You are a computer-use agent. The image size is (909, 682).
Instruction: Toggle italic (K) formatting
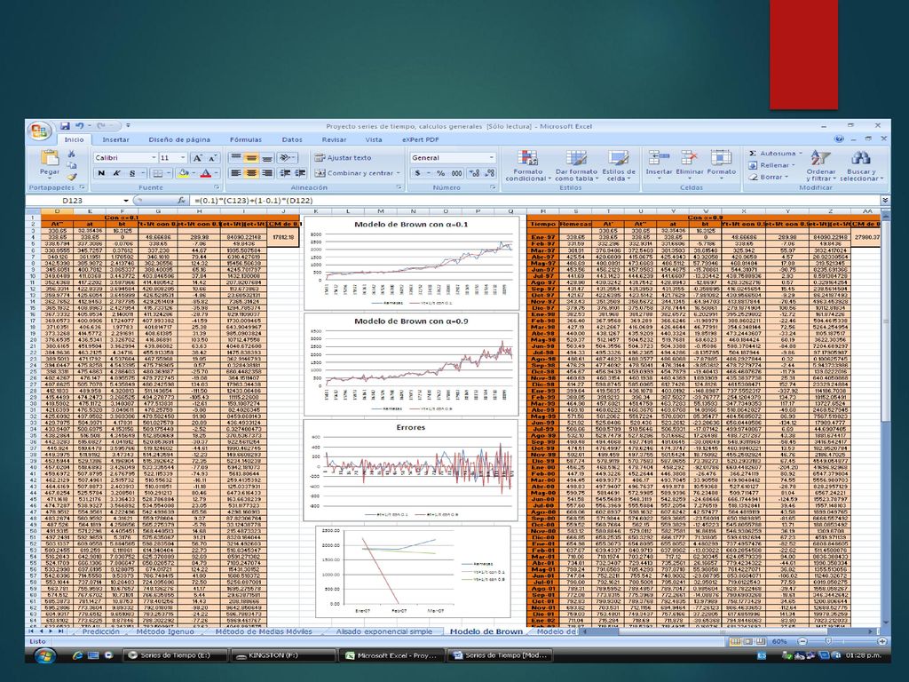(116, 173)
